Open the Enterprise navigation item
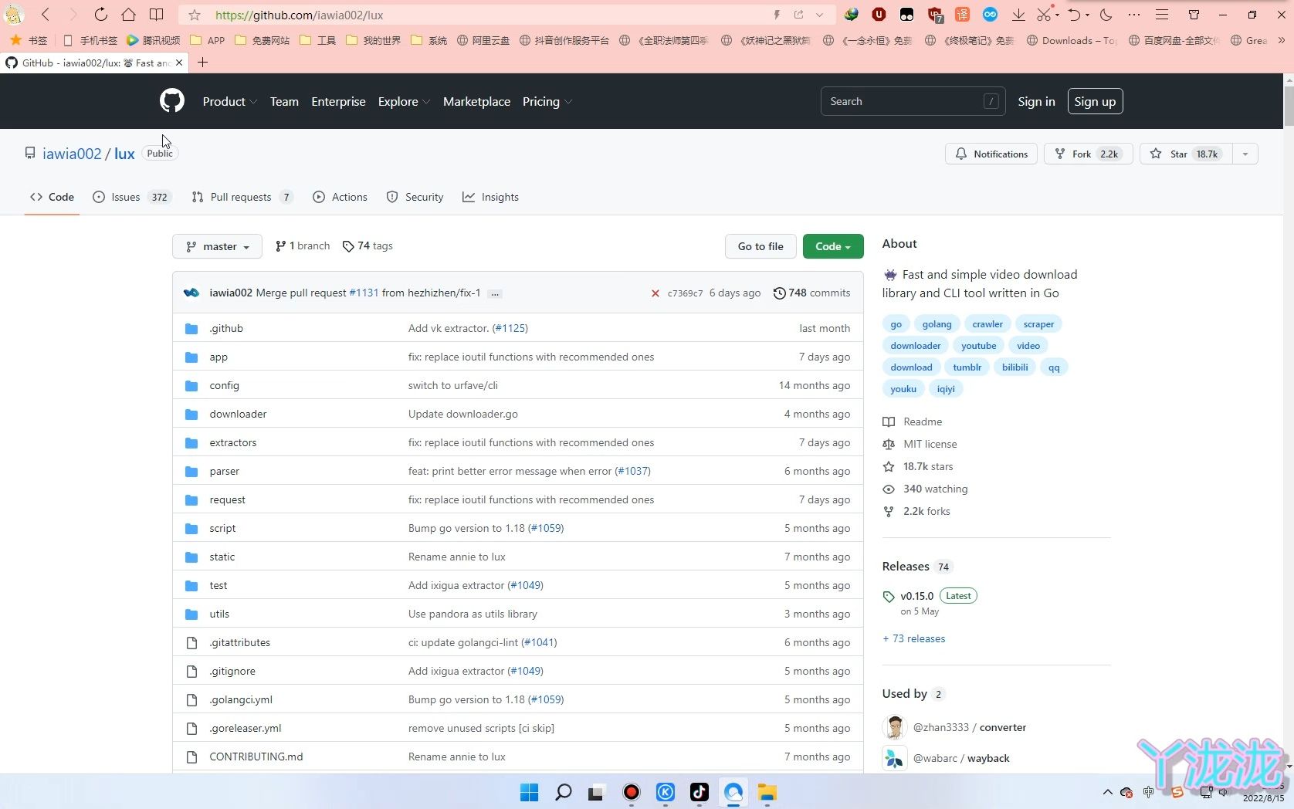This screenshot has width=1294, height=809. point(338,101)
